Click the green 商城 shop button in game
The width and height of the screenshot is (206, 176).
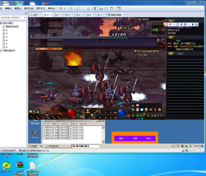[x=140, y=115]
